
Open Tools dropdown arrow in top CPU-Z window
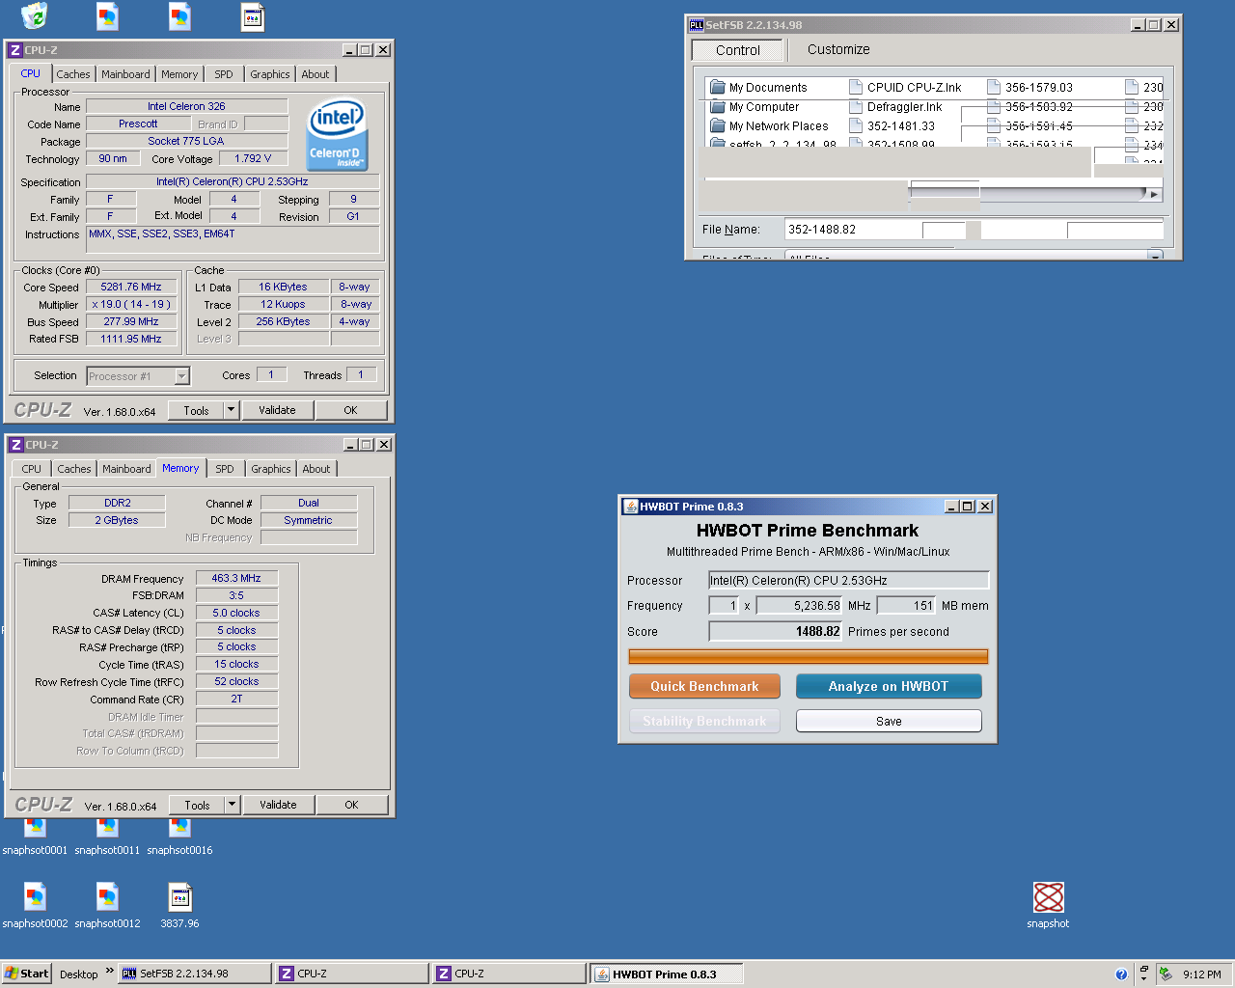231,410
